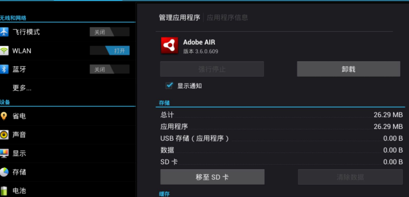
Task: Toggle the 蓝牙 switch on
Action: coord(110,69)
